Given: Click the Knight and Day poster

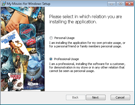Looking at the screenshot, I should [15, 82].
